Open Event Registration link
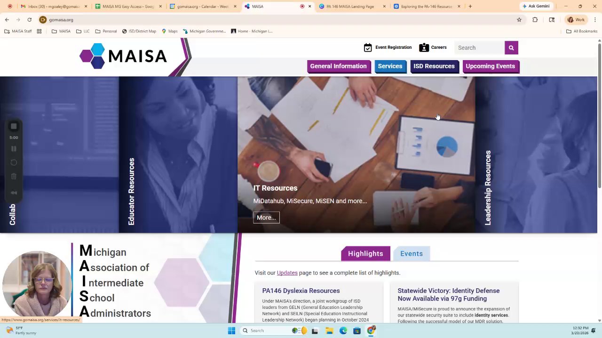Image resolution: width=602 pixels, height=338 pixels. (x=393, y=47)
